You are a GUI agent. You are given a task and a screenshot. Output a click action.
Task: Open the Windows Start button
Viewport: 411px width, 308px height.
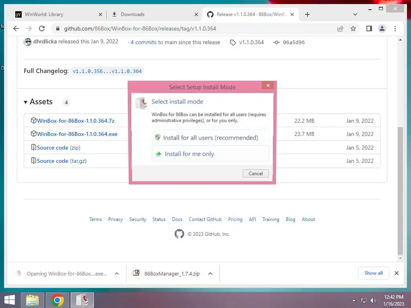[x=10, y=300]
